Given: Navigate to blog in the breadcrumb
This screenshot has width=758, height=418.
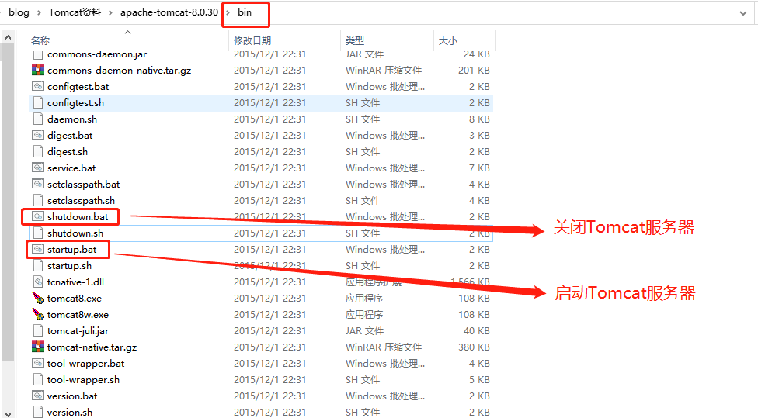Looking at the screenshot, I should point(19,12).
